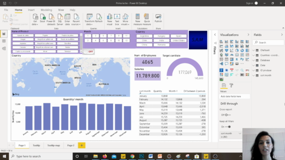The height and width of the screenshot is (160, 285).
Task: Insert a Donut chart visual
Action: (x=242, y=50)
